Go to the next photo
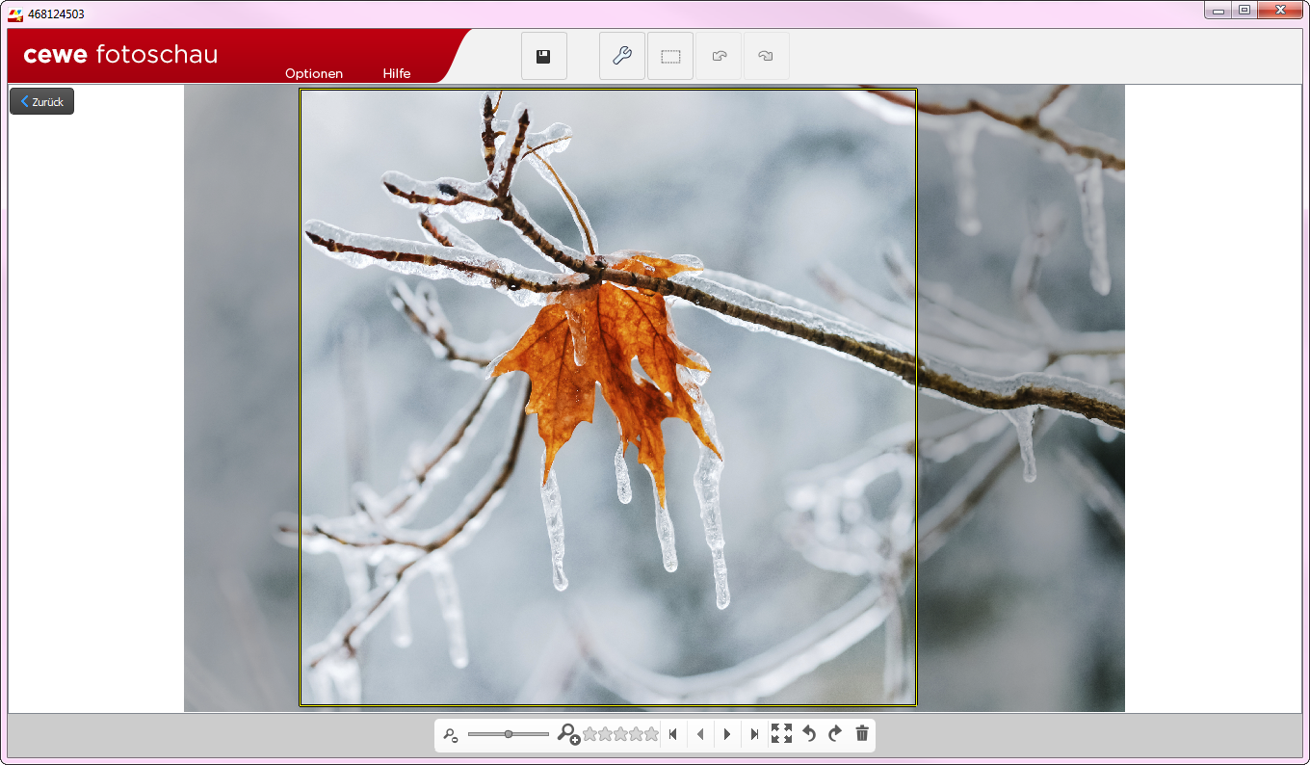The image size is (1310, 765). tap(727, 734)
